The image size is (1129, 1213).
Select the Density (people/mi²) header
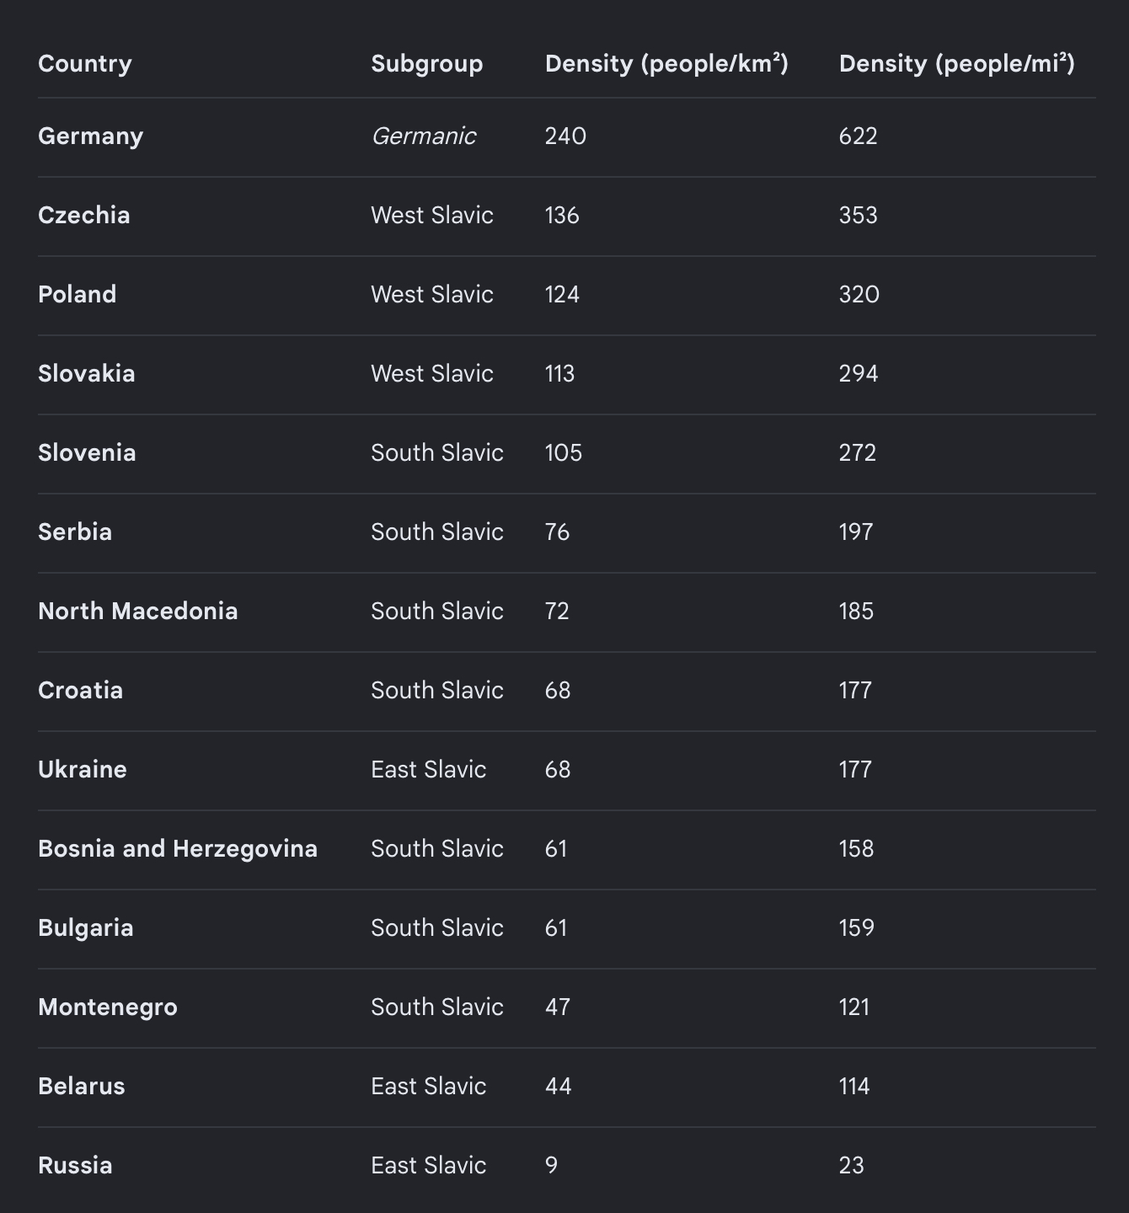[957, 64]
